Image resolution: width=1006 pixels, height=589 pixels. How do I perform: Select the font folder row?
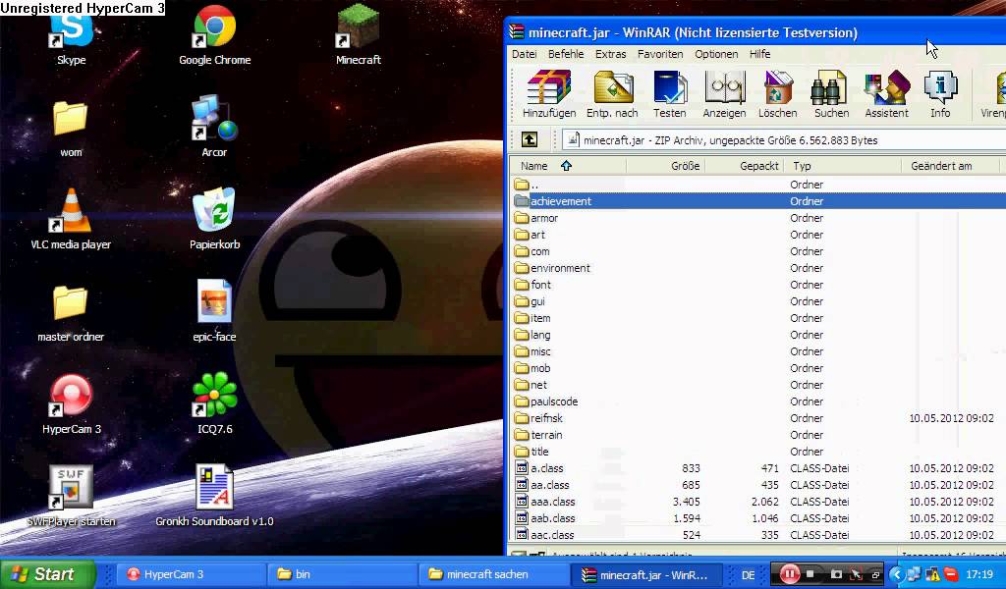tap(758, 285)
